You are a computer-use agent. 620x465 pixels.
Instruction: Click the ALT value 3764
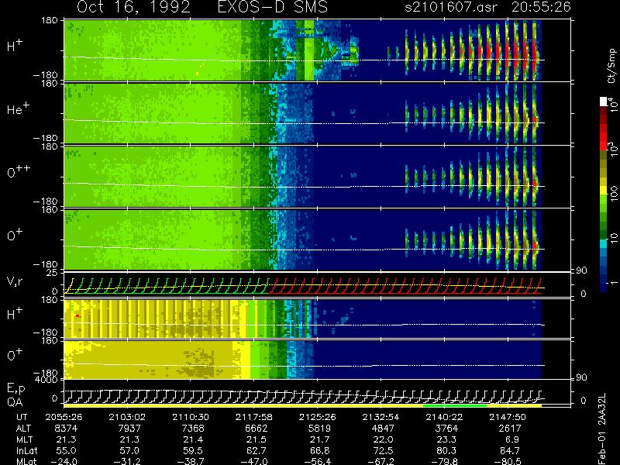click(x=446, y=429)
